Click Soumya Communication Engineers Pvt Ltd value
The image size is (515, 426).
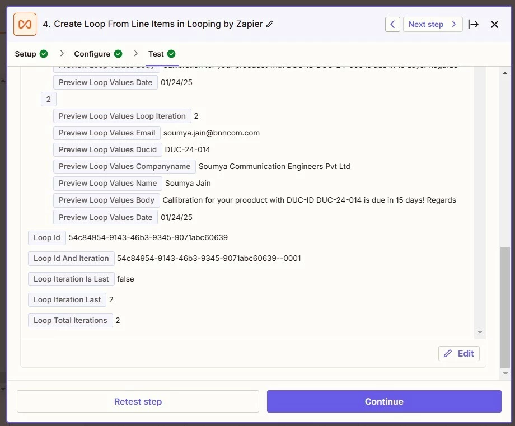(274, 166)
